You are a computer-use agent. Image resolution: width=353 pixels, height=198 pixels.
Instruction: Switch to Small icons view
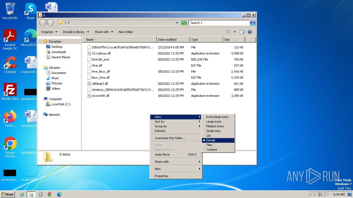tap(218, 131)
